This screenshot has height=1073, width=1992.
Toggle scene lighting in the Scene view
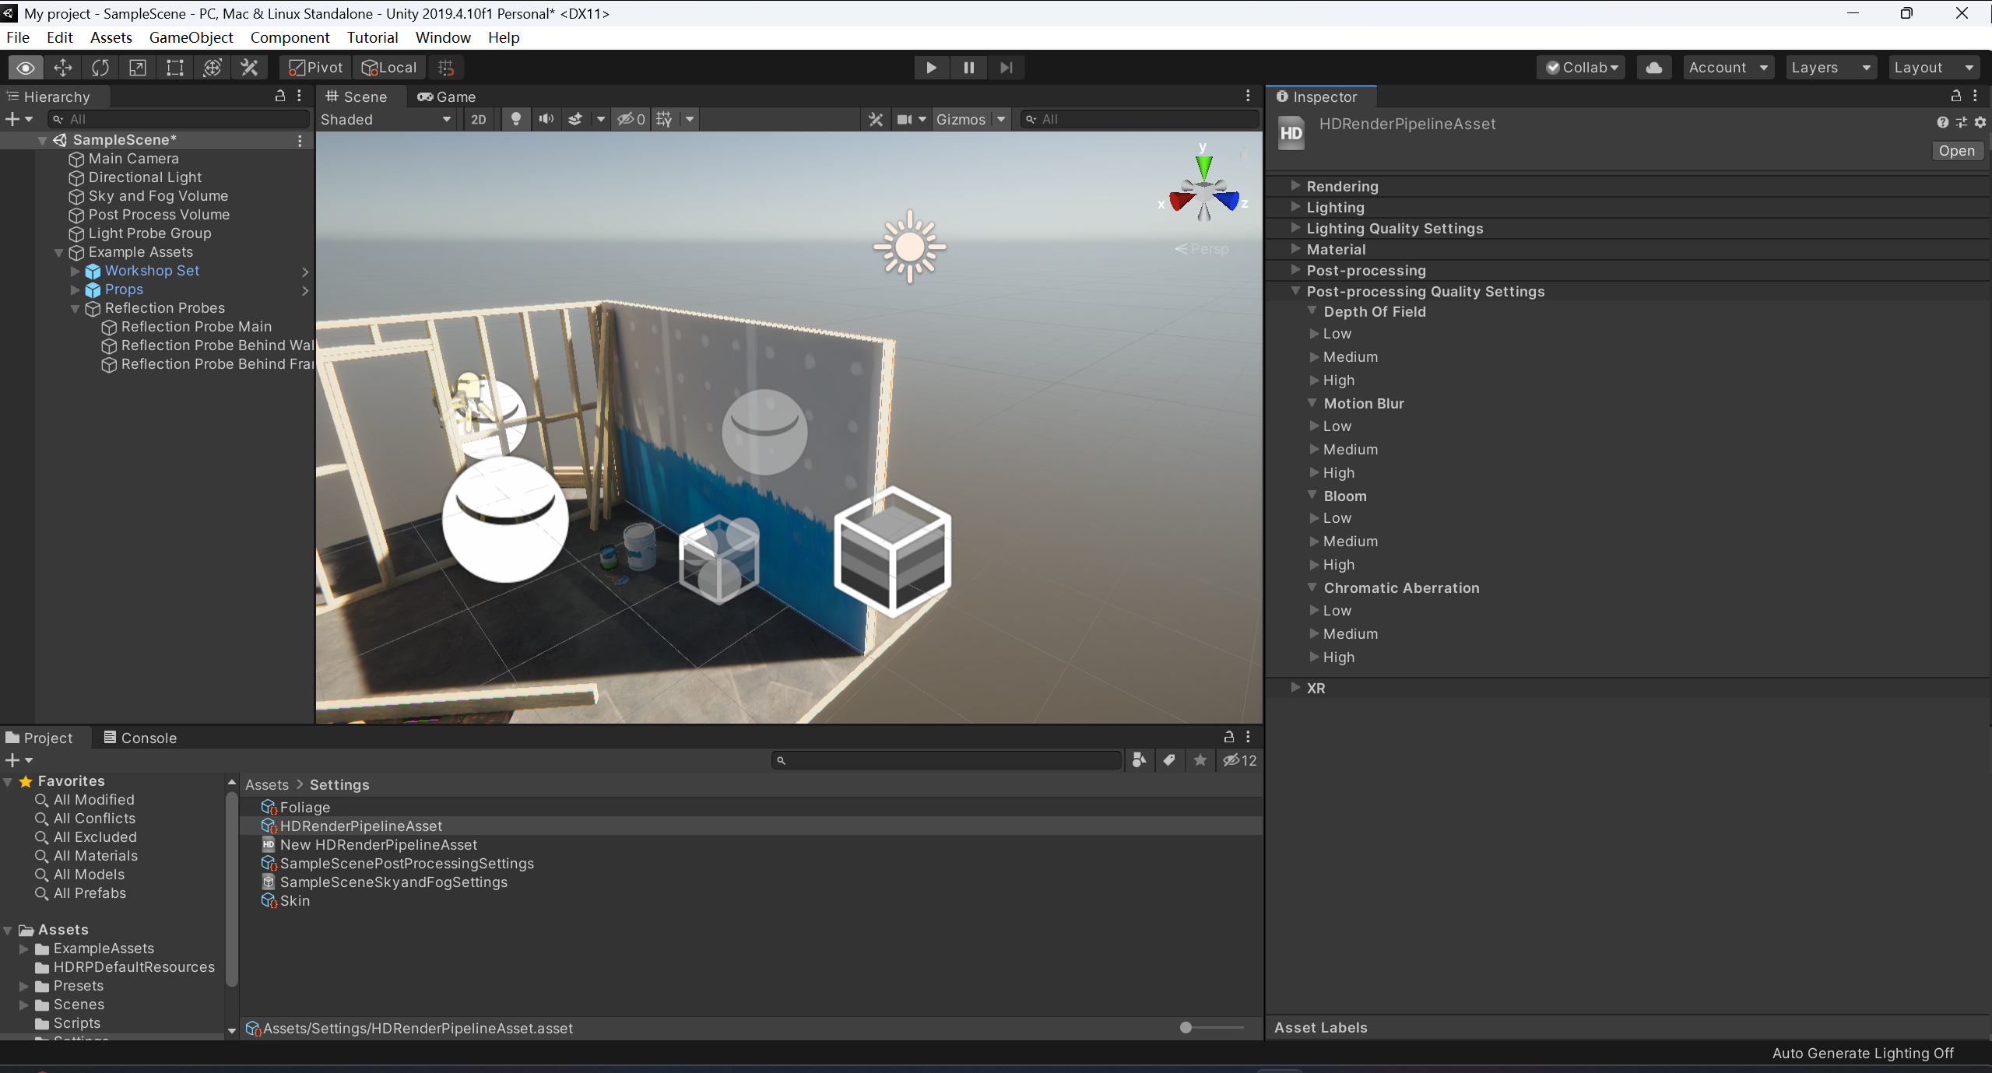click(x=515, y=119)
